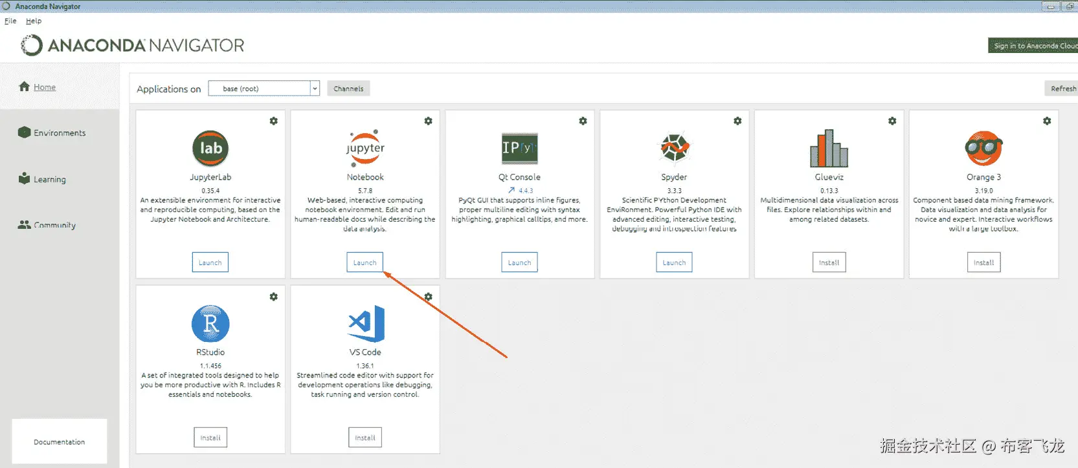The height and width of the screenshot is (468, 1078).
Task: Click the Glueviz bar chart logo
Action: [x=829, y=149]
